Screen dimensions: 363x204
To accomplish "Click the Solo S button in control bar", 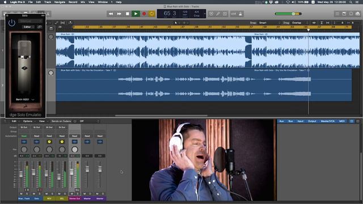I will (225, 14).
